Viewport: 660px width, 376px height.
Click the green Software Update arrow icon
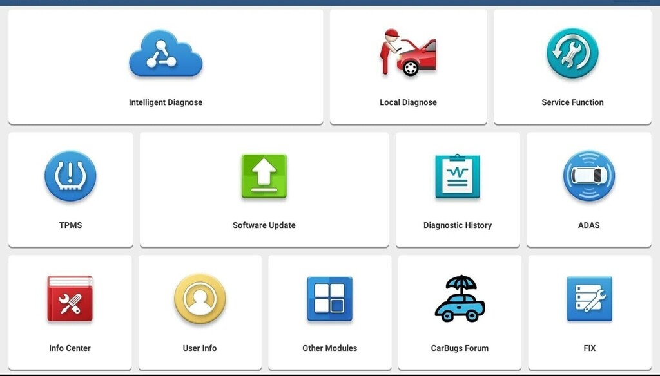(x=264, y=176)
